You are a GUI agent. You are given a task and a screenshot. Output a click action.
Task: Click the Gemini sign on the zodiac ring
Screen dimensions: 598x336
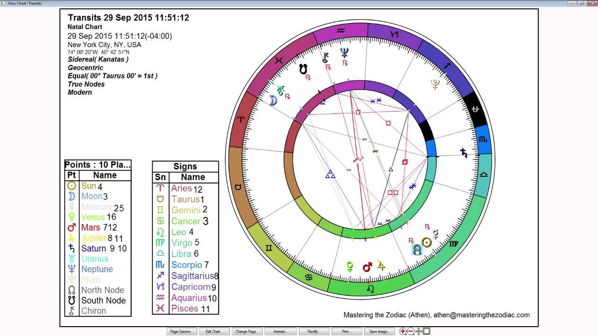[269, 248]
